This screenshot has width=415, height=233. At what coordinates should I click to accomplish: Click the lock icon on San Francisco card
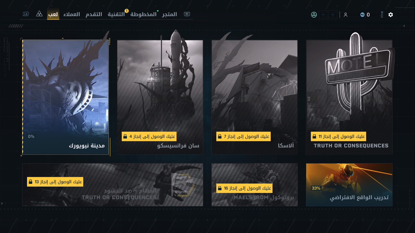125,137
